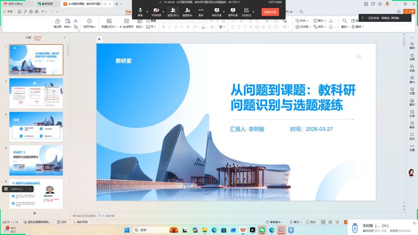Open the 切换 transitions sidebar icon
This screenshot has height=235, width=418.
412,68
